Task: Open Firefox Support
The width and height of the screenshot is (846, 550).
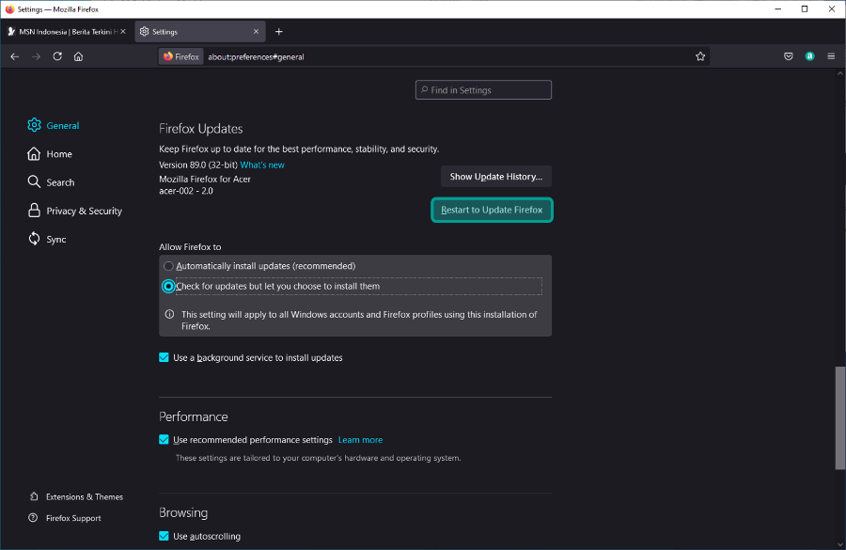Action: [x=65, y=518]
